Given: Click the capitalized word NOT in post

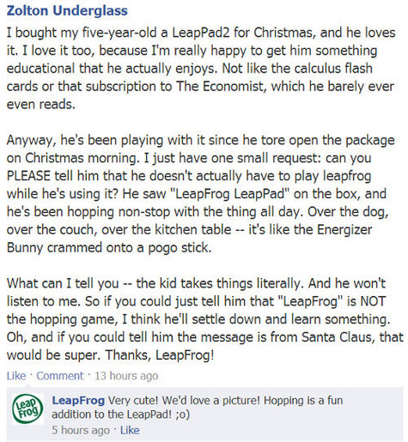Looking at the screenshot, I should point(373,301).
